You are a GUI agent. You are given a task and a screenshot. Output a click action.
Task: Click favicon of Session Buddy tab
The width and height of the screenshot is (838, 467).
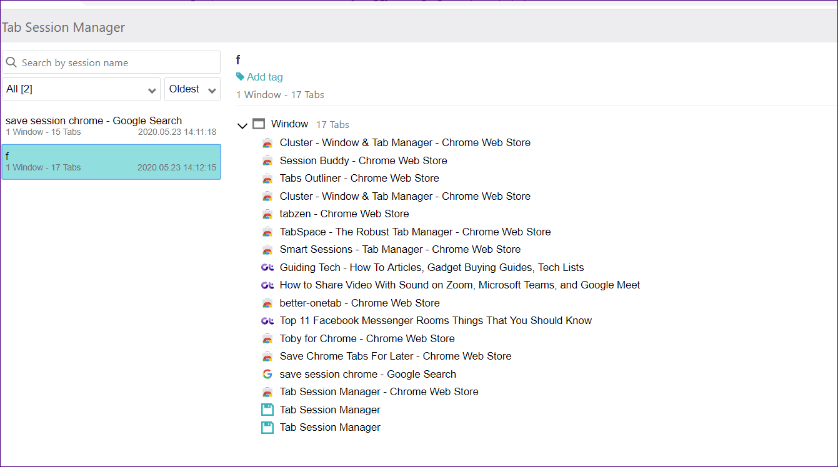267,160
